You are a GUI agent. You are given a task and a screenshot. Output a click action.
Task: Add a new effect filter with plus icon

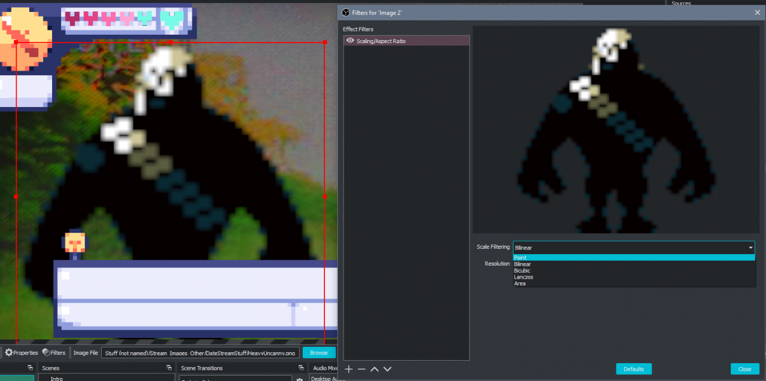click(349, 369)
